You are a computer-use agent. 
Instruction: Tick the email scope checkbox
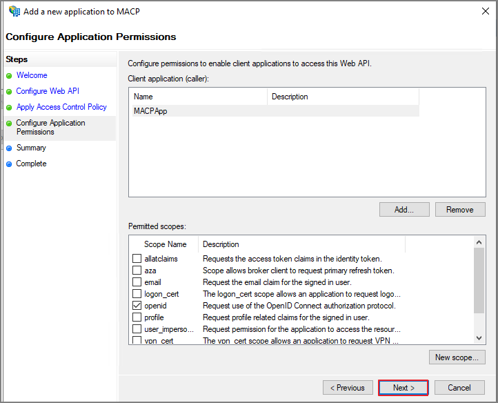click(137, 282)
